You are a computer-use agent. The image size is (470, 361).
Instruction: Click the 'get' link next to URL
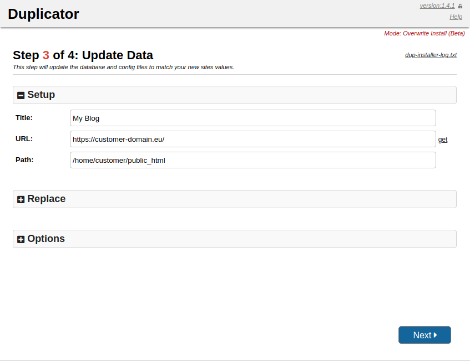[443, 140]
